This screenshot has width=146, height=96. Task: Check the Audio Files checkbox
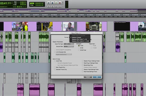point(55,61)
